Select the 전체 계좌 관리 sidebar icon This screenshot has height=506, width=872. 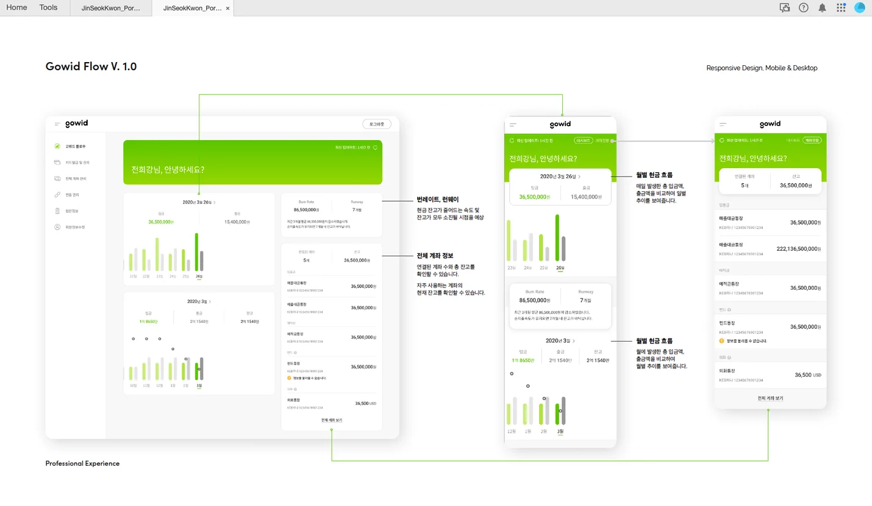(x=57, y=178)
